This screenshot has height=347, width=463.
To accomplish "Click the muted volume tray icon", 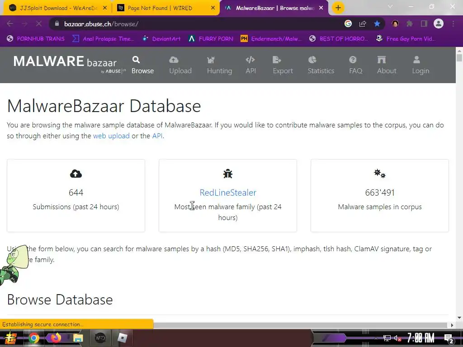I will click(397, 338).
